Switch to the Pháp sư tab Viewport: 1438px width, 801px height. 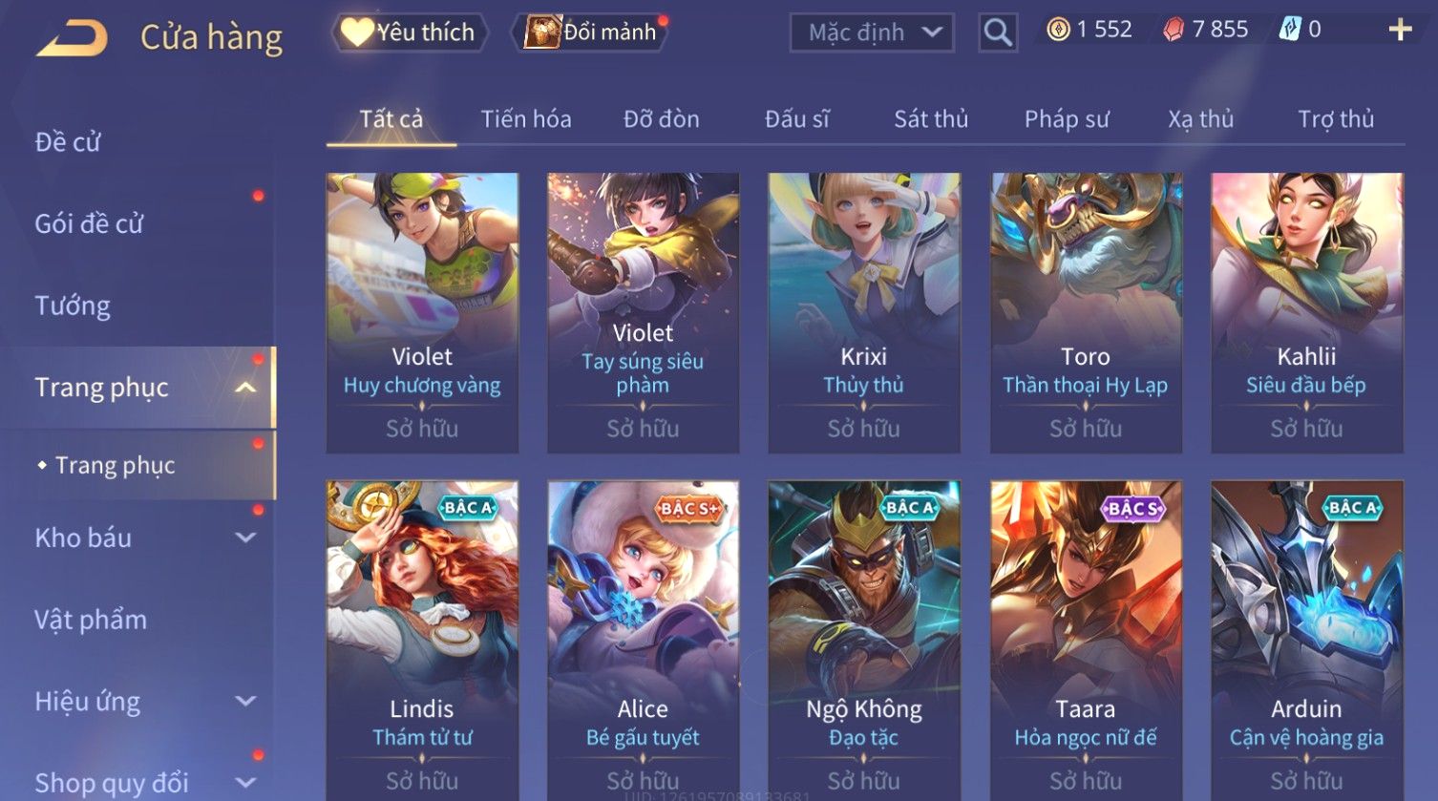click(x=1067, y=119)
